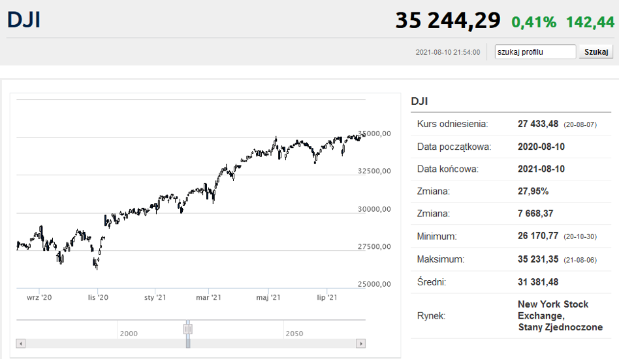The image size is (619, 359).
Task: Click the lip '21 axis label
Action: [x=327, y=298]
